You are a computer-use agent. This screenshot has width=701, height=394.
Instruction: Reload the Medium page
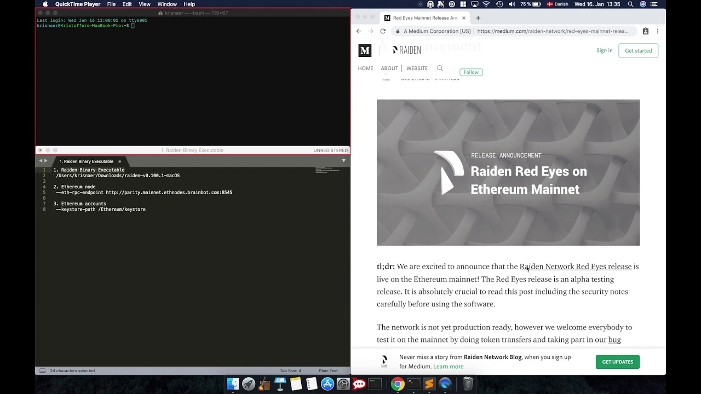tap(383, 31)
